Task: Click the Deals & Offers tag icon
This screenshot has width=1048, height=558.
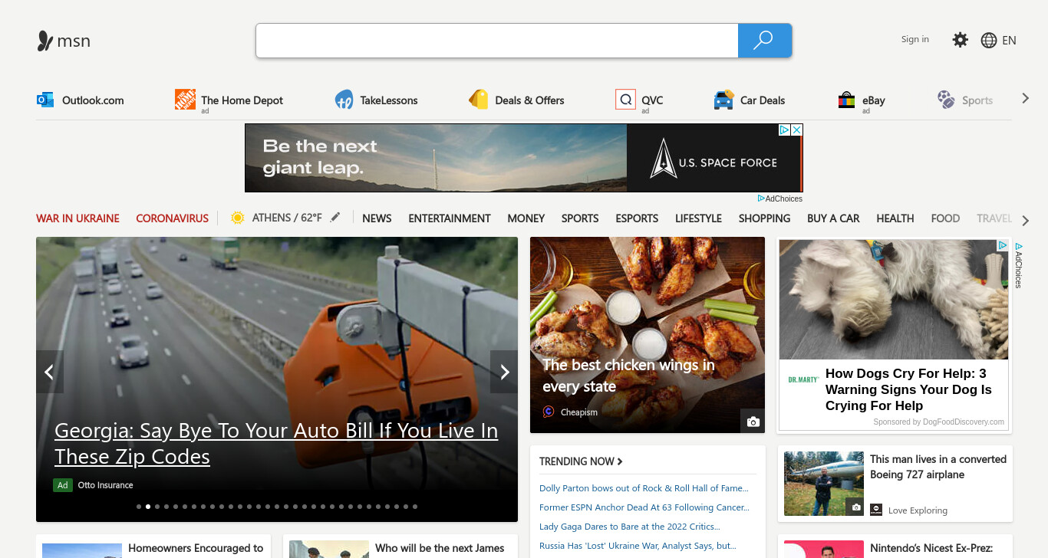Action: (479, 100)
